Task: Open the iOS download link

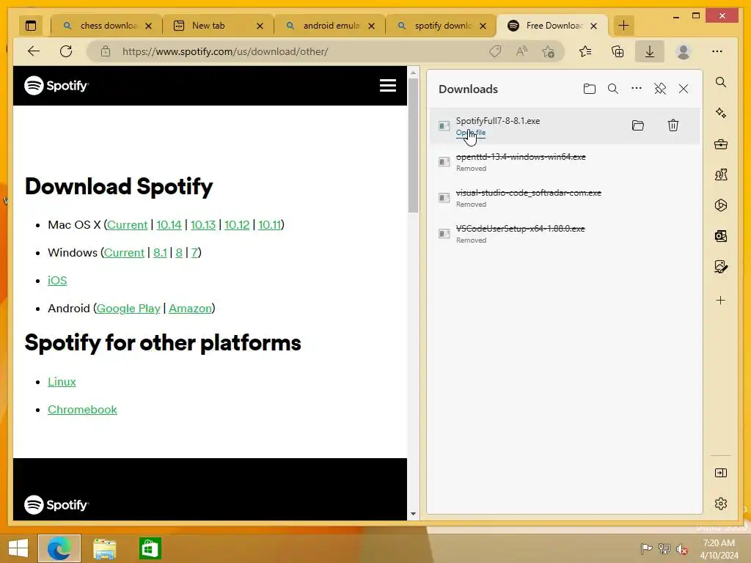Action: pyautogui.click(x=57, y=281)
